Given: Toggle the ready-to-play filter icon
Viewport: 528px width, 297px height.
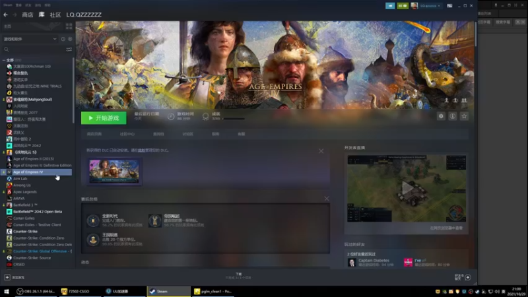Looking at the screenshot, I should [70, 39].
